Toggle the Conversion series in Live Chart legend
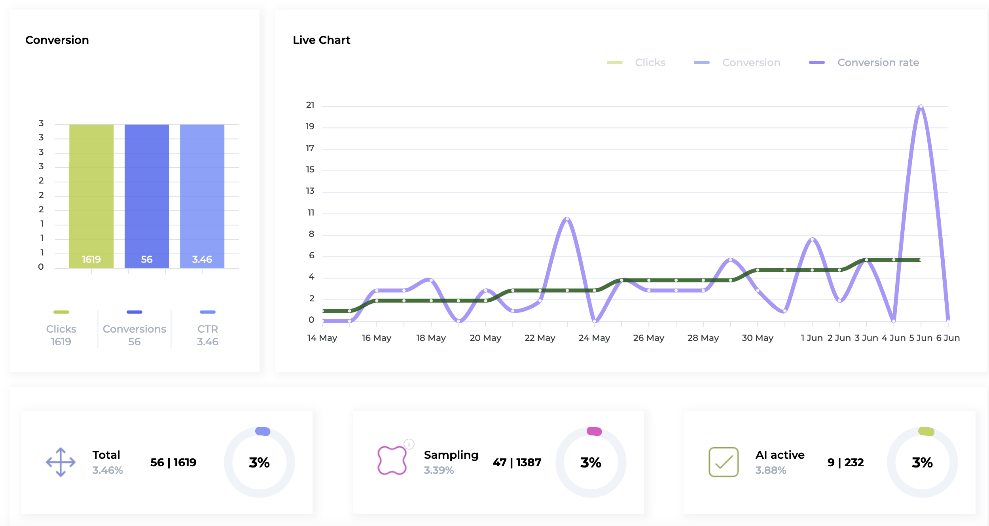 (750, 62)
